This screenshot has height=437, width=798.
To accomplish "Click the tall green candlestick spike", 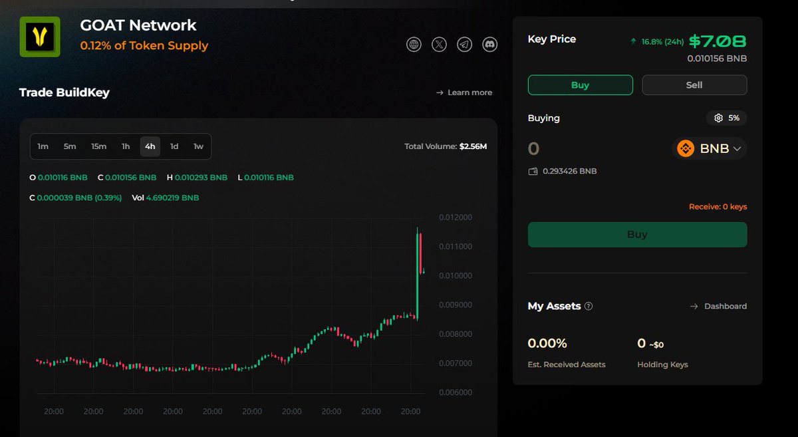I will (x=417, y=274).
